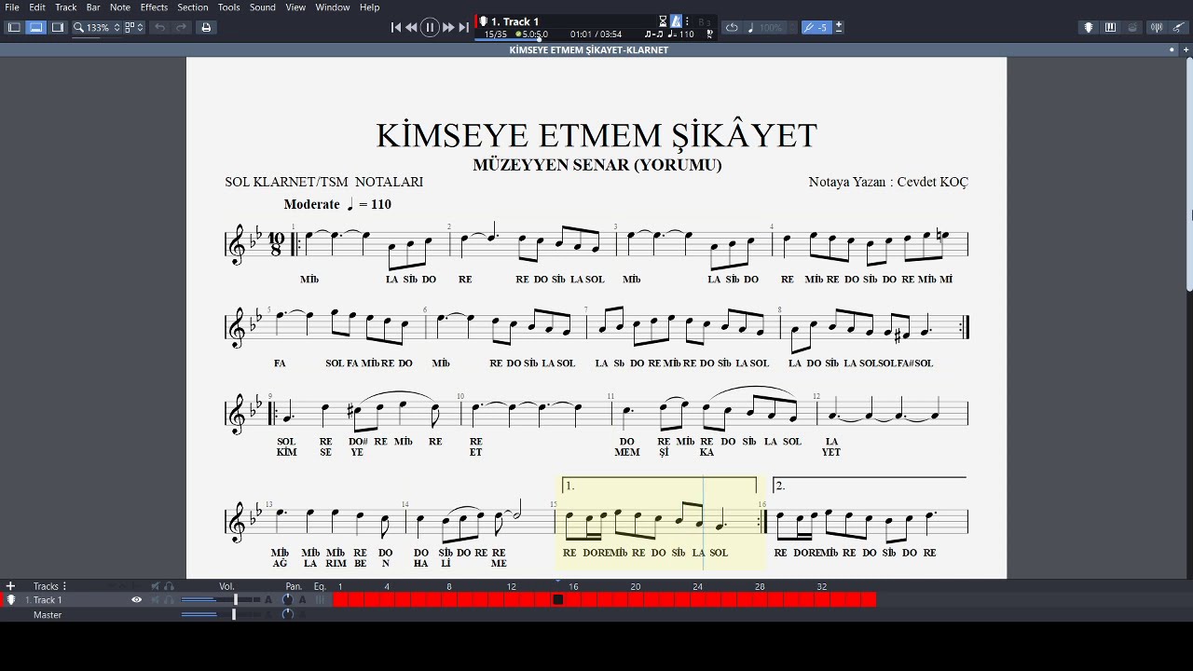This screenshot has height=671, width=1193.
Task: Toggle the tuning fork transpose button
Action: tap(816, 28)
